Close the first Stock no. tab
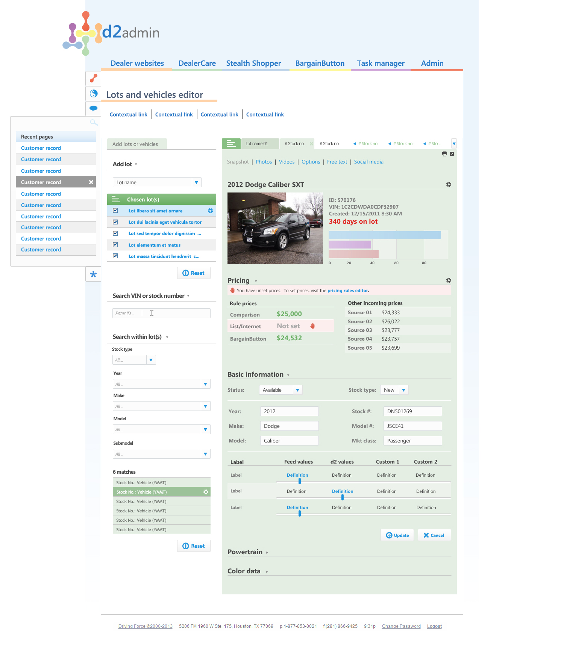The image size is (564, 647). (311, 144)
